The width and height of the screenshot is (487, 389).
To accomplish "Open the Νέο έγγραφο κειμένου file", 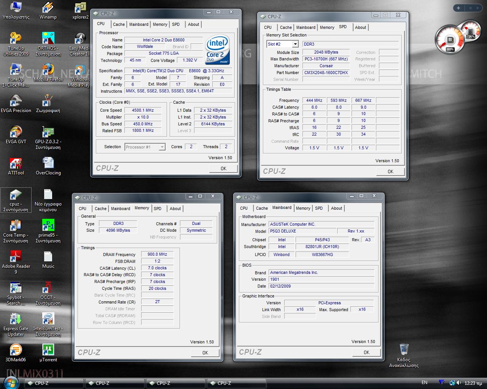I will [48, 200].
